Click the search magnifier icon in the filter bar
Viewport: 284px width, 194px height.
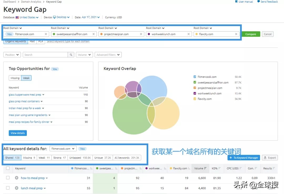pos(71,55)
